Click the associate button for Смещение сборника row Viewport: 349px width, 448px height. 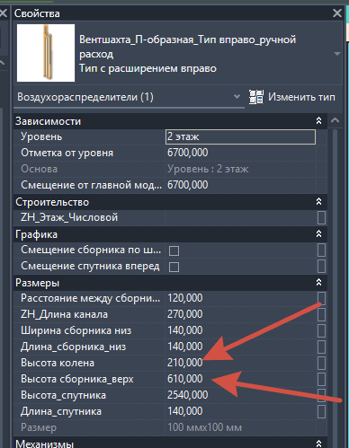point(321,250)
